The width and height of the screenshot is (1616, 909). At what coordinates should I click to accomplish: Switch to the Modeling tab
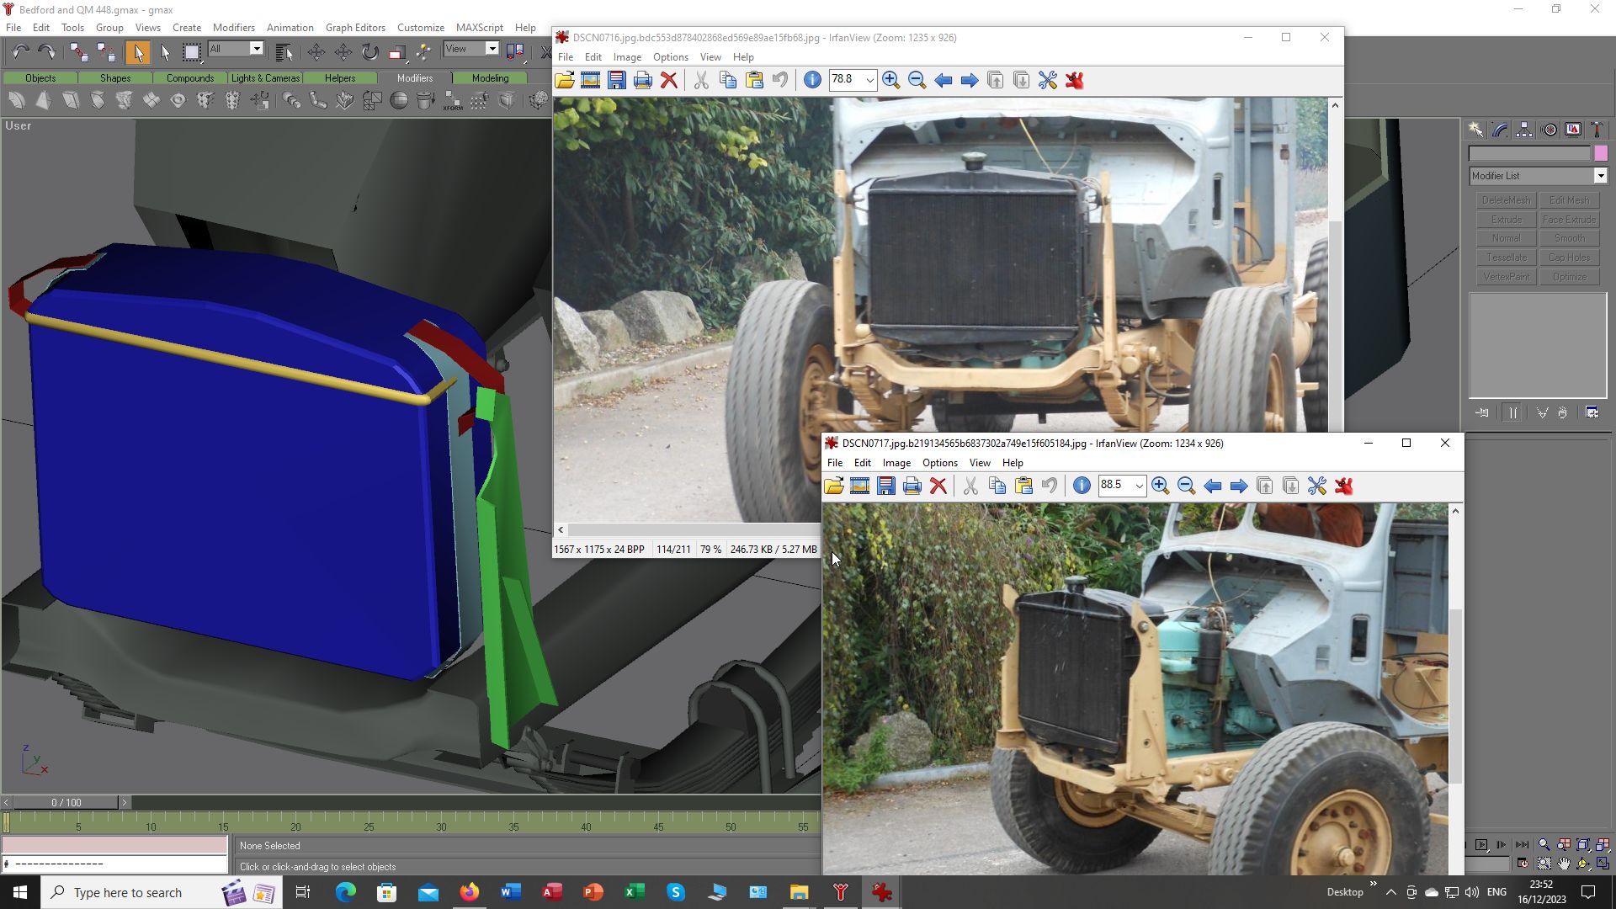490,78
